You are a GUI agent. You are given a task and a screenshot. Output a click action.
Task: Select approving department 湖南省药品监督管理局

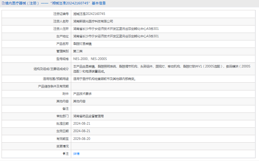(89, 116)
